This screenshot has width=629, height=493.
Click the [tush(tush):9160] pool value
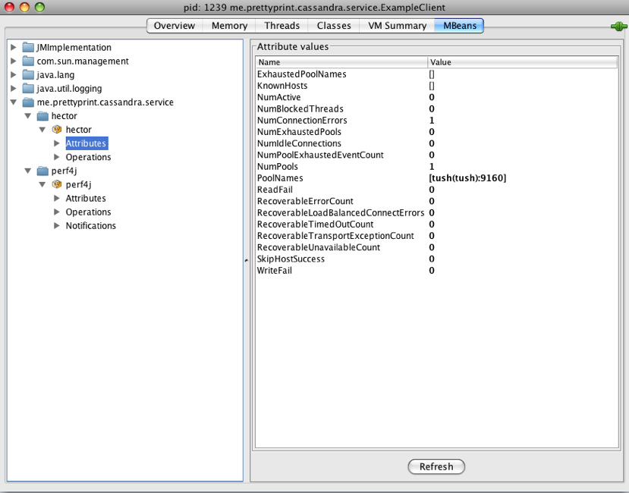467,178
